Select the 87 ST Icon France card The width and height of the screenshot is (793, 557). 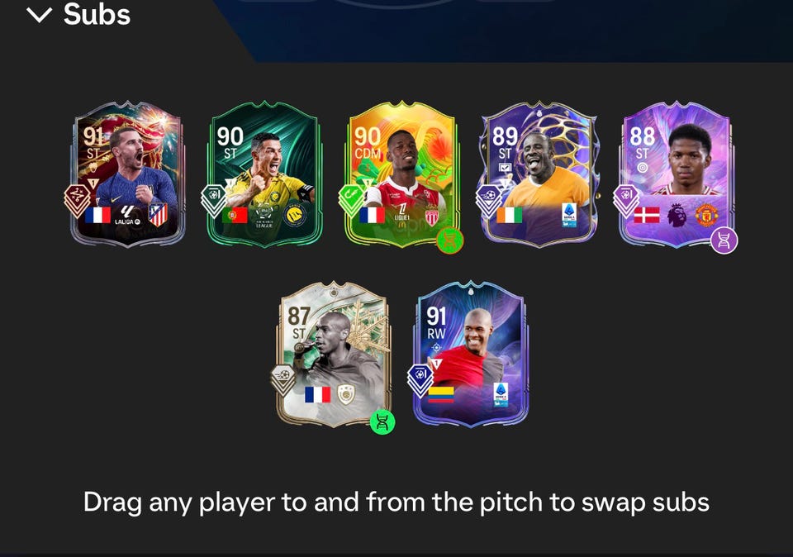pyautogui.click(x=334, y=355)
